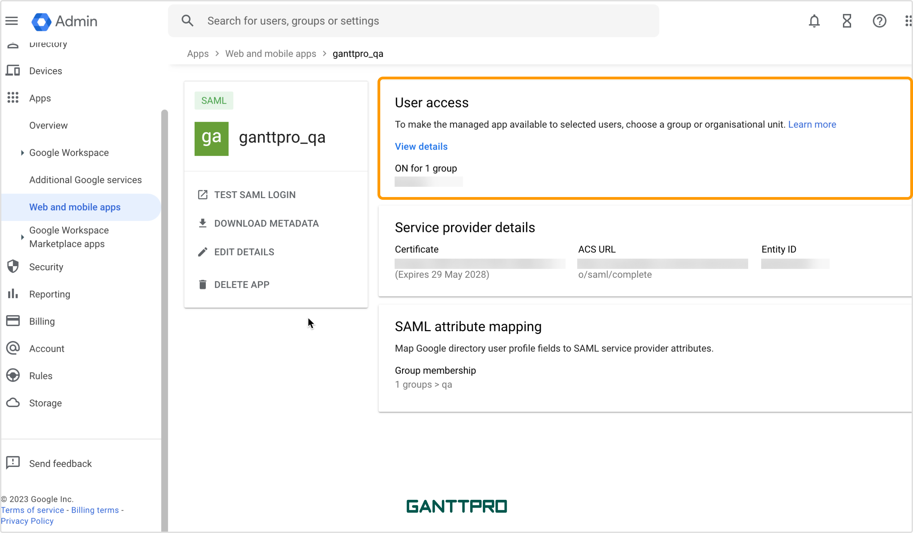
Task: Open Google Workspace Marketplace apps
Action: point(69,237)
